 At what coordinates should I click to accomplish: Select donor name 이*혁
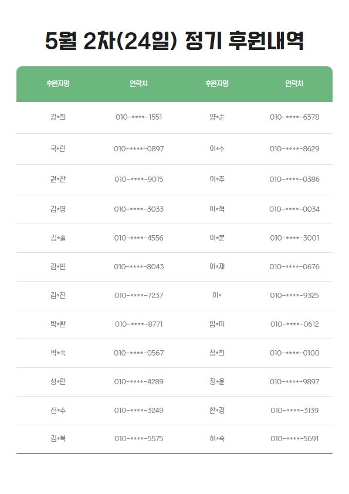(217, 209)
